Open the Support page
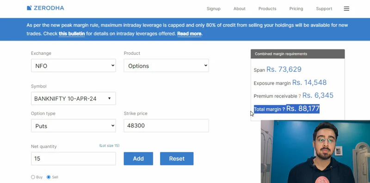Image resolution: width=370 pixels, height=183 pixels. tap(324, 9)
